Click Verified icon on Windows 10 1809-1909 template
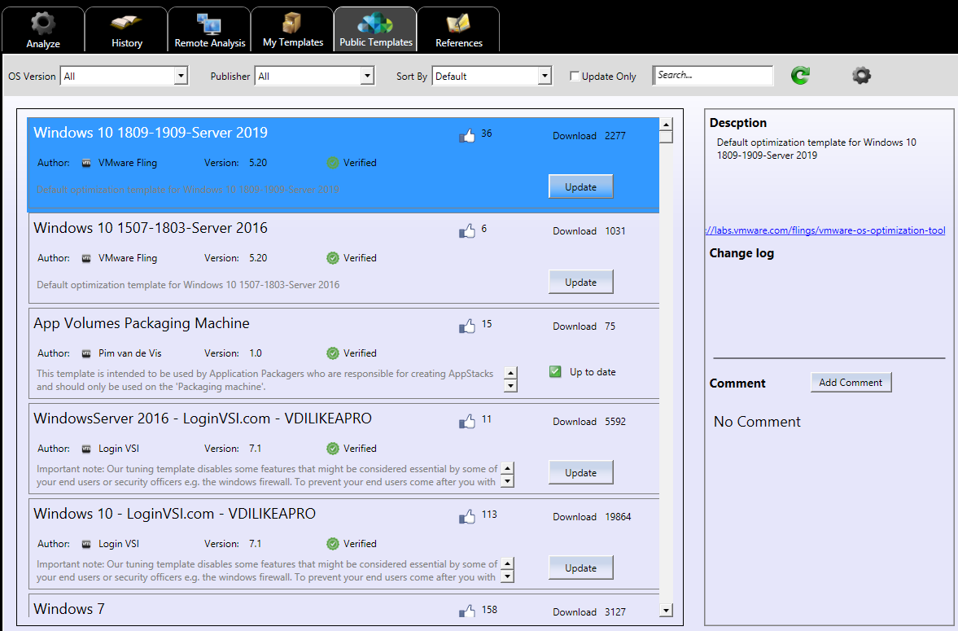958x631 pixels. pos(332,163)
